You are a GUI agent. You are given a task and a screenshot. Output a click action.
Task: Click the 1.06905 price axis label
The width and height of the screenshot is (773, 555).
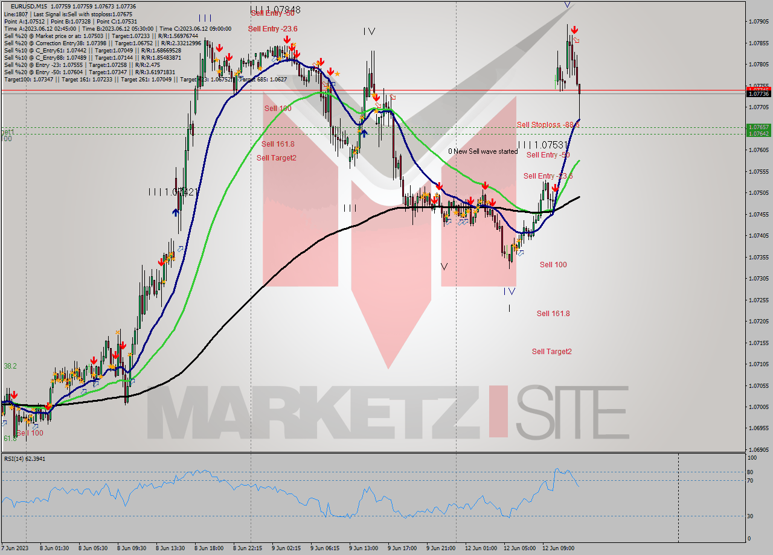pyautogui.click(x=759, y=449)
